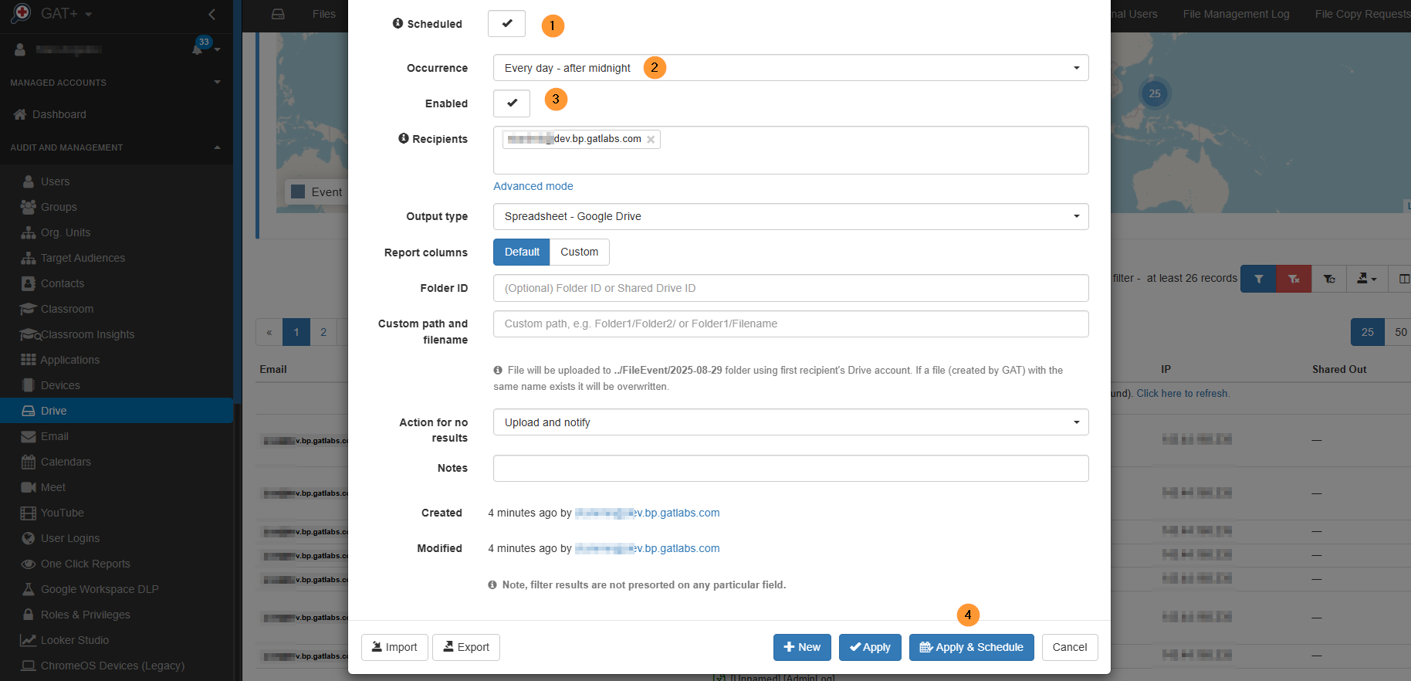Open Target Audiences in the sidebar
Screen dimensions: 1411x681
coord(83,258)
